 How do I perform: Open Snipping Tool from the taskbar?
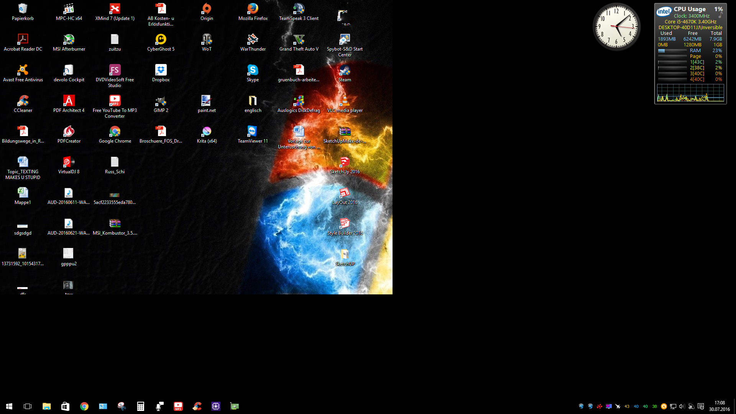(122, 406)
